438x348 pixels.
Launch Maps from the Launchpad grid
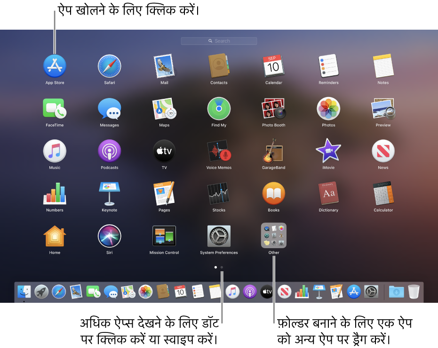[x=164, y=108]
